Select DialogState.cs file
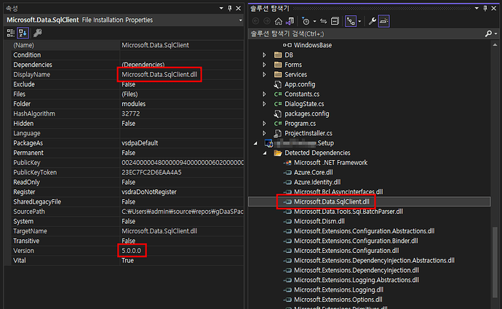Image resolution: width=502 pixels, height=309 pixels. [304, 104]
